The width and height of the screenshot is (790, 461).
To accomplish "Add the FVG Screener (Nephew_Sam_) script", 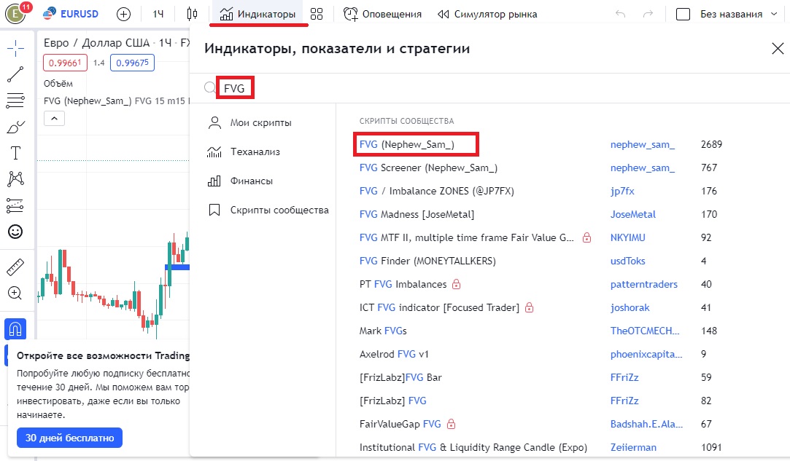I will [x=428, y=168].
